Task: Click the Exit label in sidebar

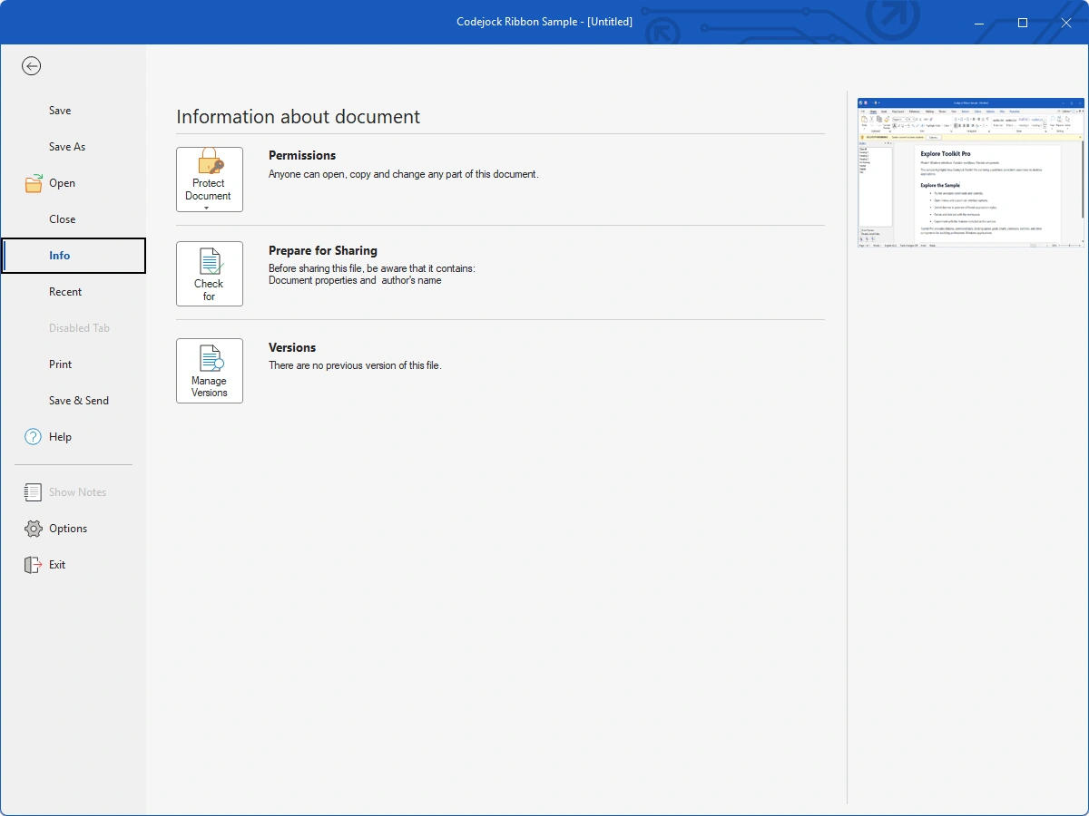Action: (57, 565)
